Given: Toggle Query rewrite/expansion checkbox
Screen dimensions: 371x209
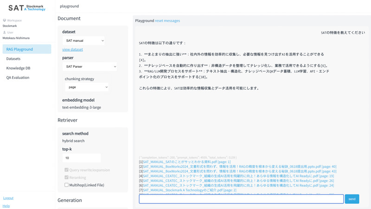Looking at the screenshot, I should click(66, 170).
